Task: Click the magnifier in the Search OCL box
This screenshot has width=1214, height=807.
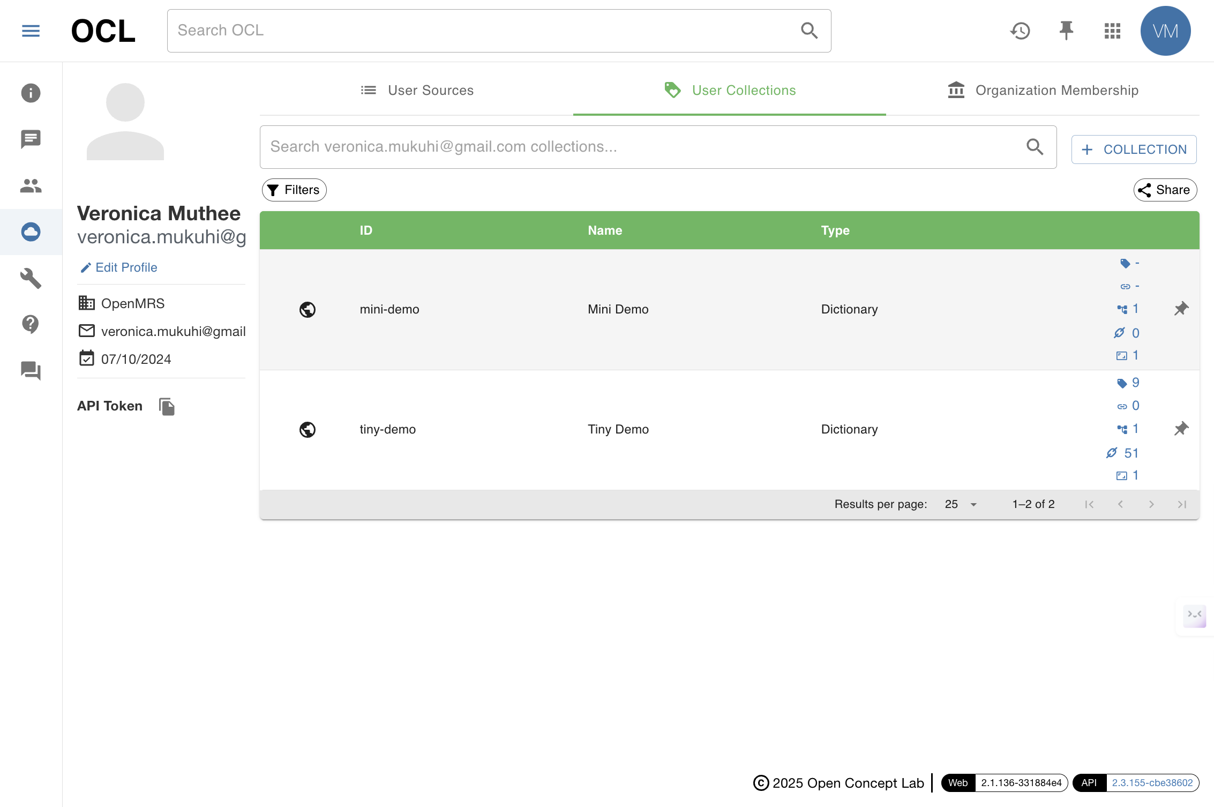Action: (x=809, y=31)
